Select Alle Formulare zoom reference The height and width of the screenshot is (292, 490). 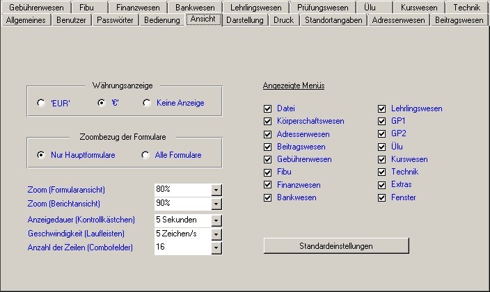[x=145, y=155]
